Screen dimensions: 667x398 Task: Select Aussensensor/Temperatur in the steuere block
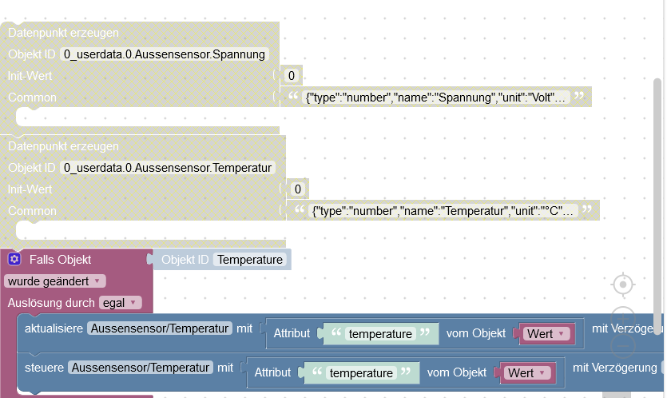[x=141, y=368]
